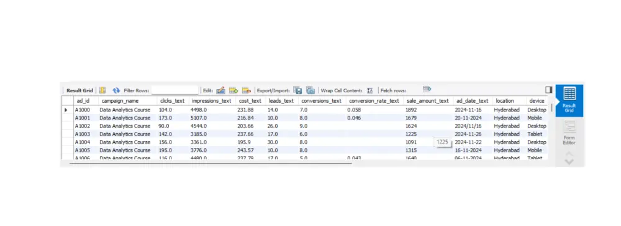Click the conversion_rate_text column header
This screenshot has height=226, width=621.
(x=374, y=101)
